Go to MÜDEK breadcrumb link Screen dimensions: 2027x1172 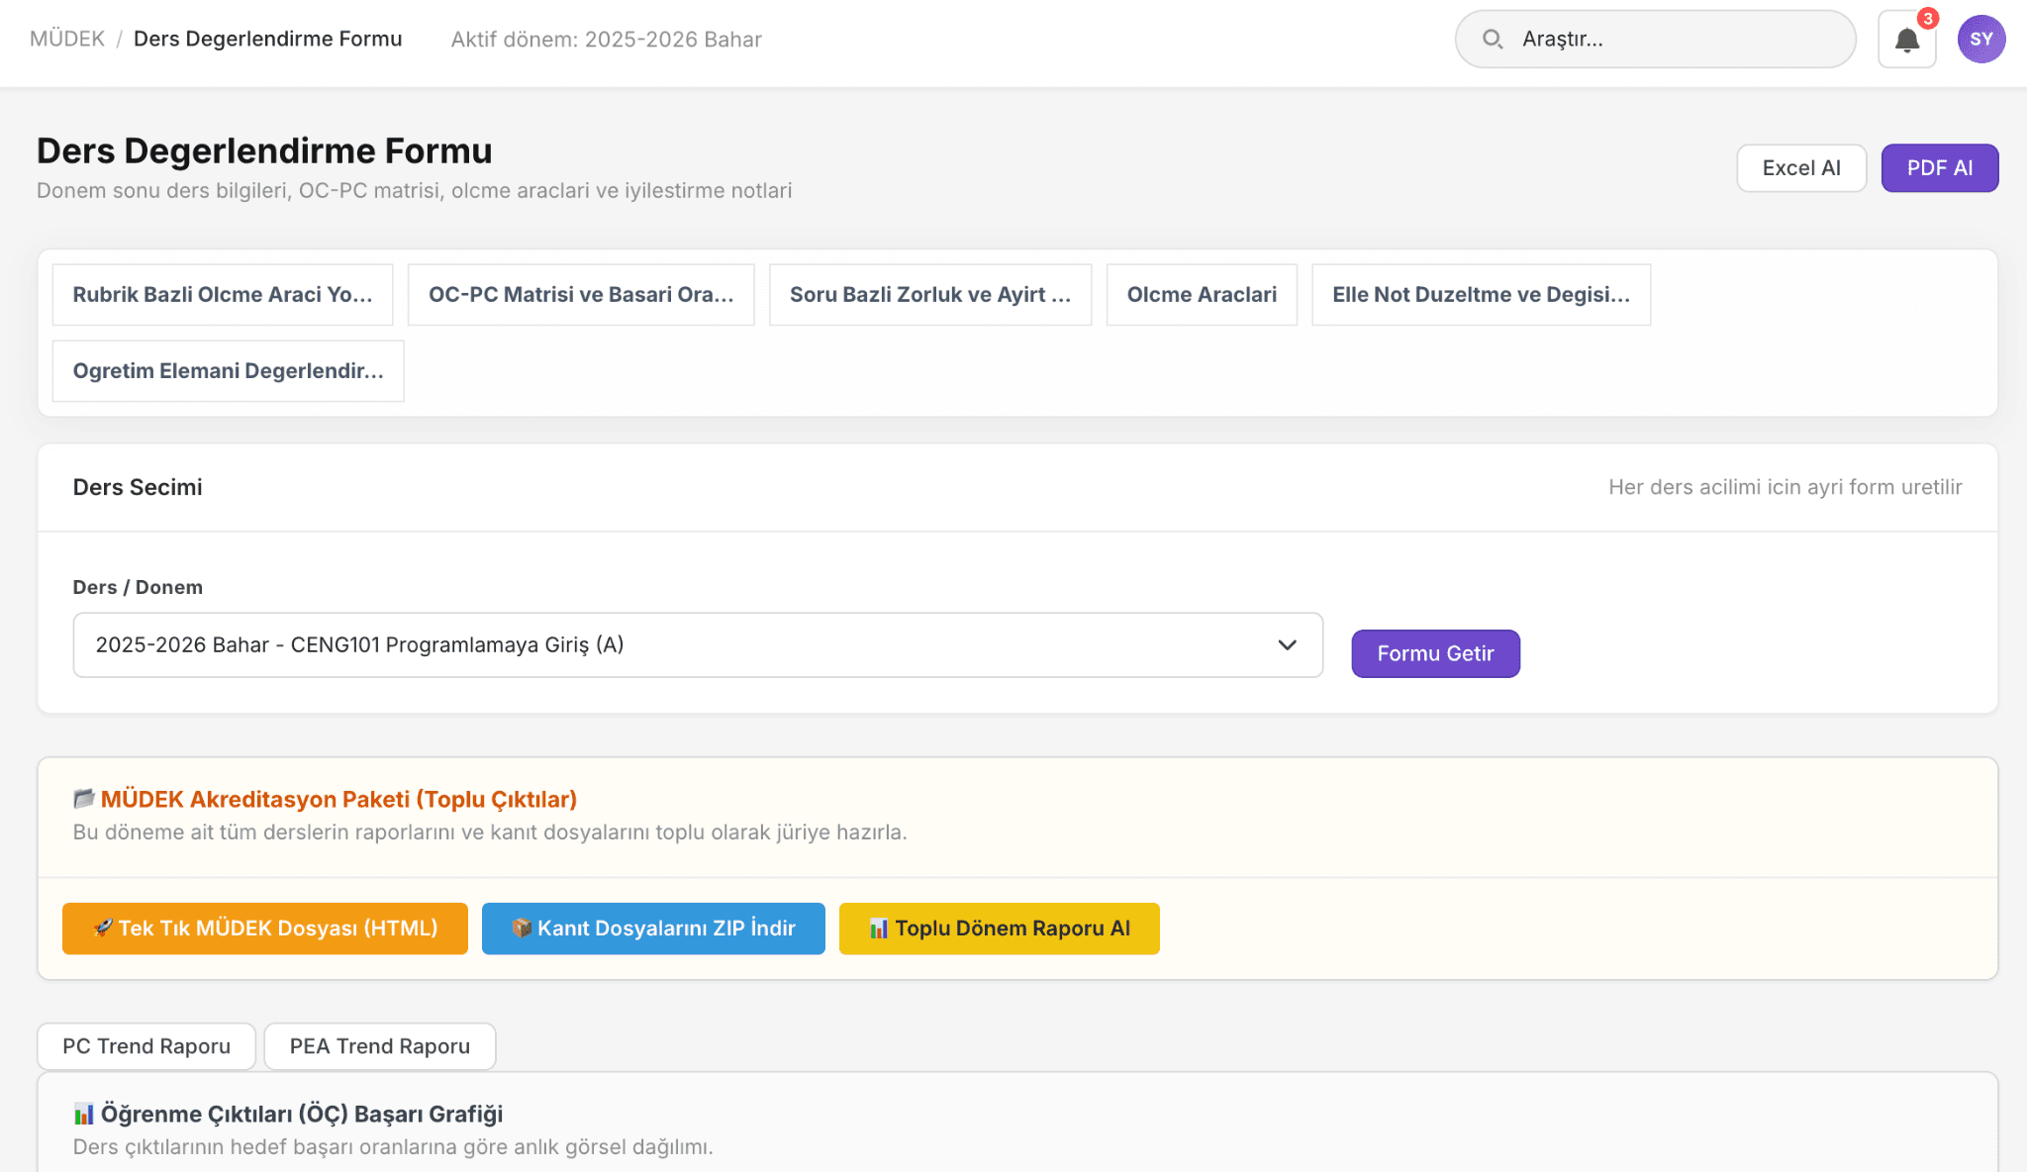[x=67, y=39]
